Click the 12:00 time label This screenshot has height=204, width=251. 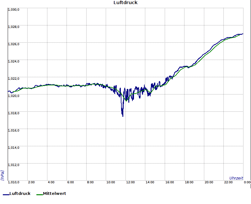coord(130,182)
